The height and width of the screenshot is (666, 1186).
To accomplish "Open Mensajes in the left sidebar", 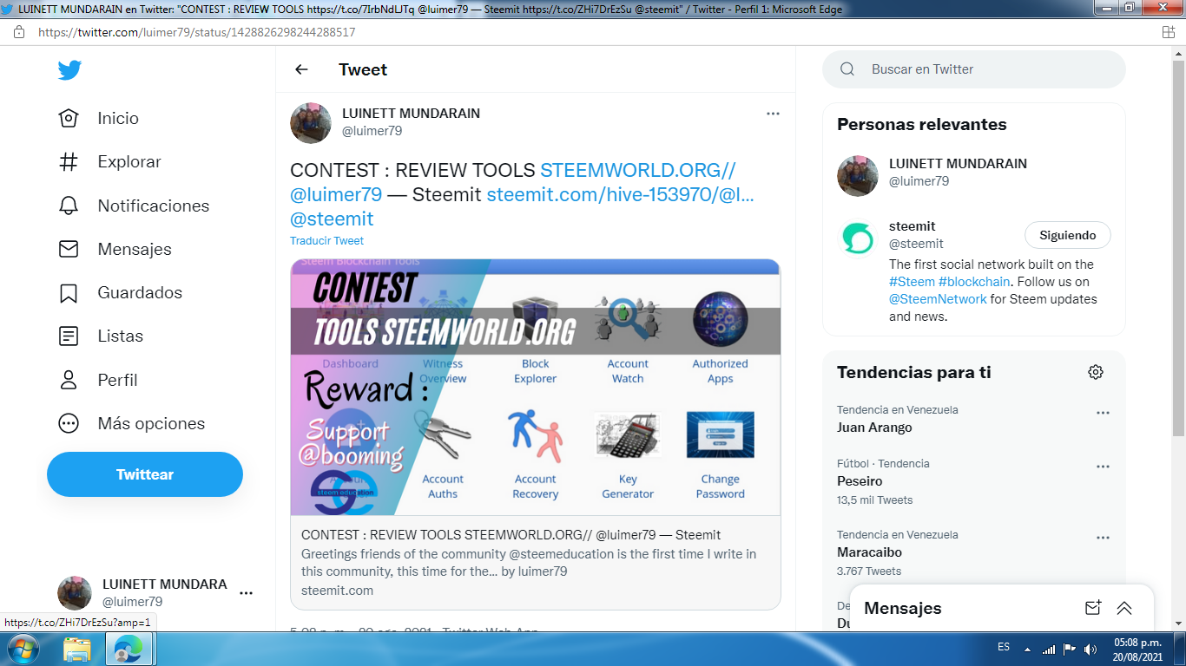I will 135,249.
